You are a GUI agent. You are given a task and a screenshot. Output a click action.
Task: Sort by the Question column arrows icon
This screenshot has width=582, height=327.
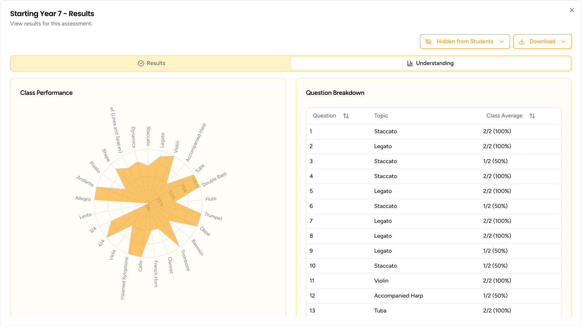[x=346, y=116]
